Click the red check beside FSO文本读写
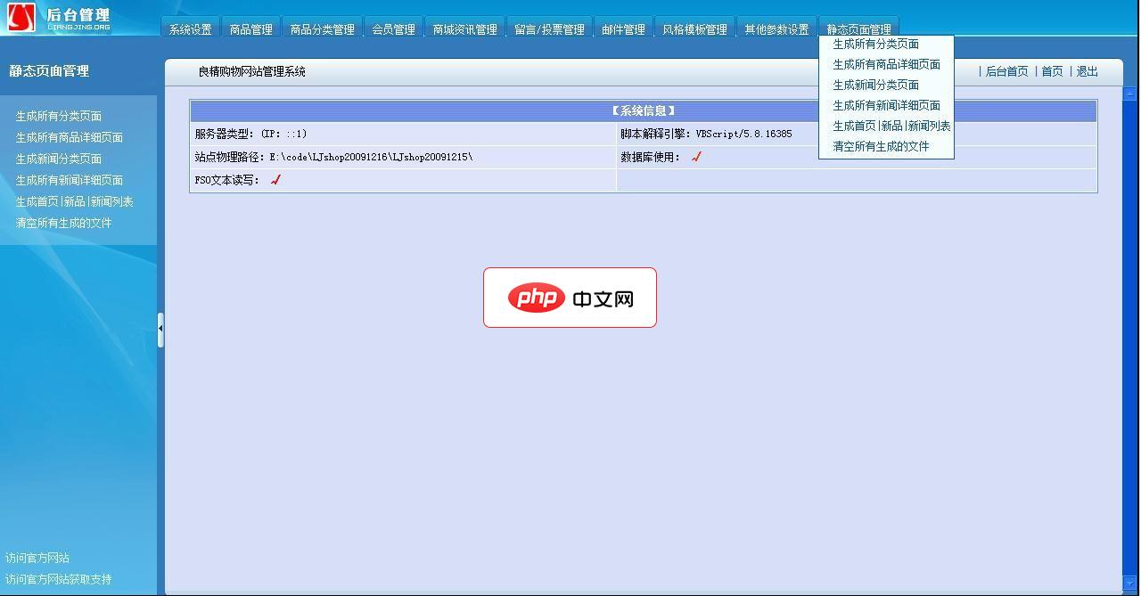 click(x=275, y=179)
